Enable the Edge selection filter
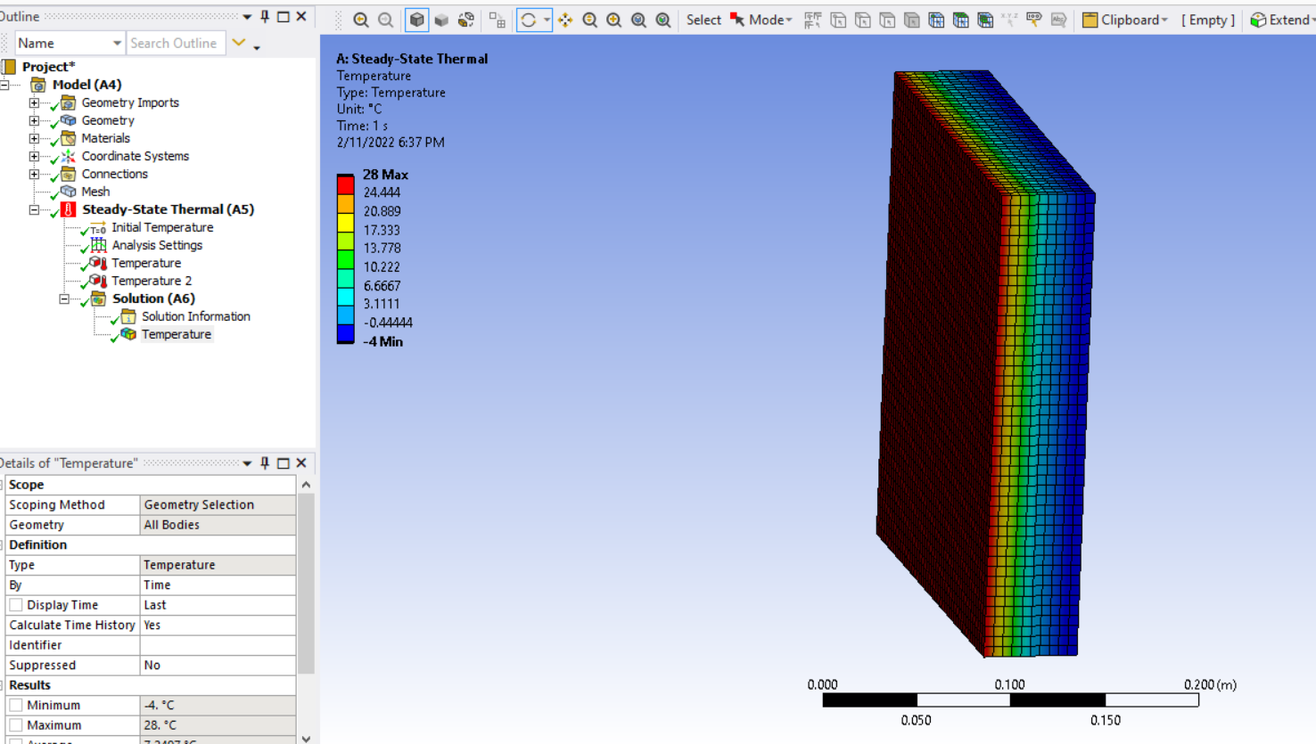 862,20
